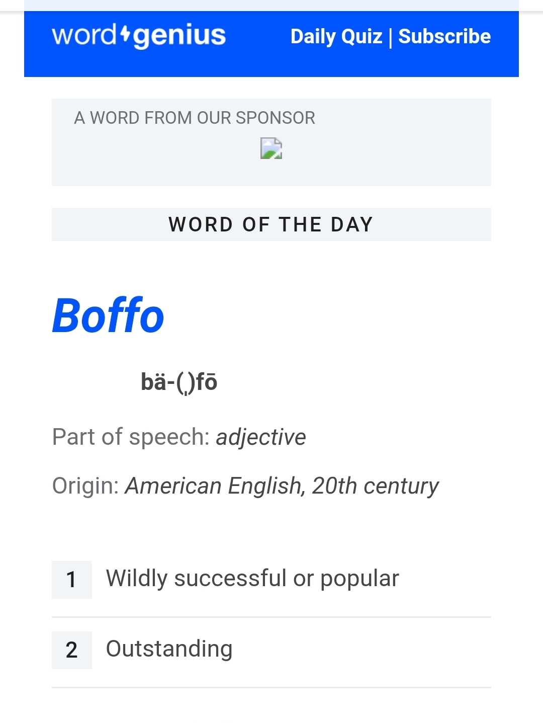
Task: Click the lightning bolt in the logo
Action: tap(125, 34)
